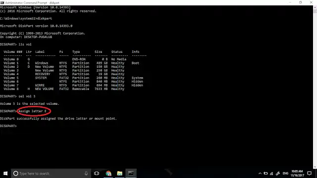Click the 'Label' column header
Image resolution: width=317 pixels, height=178 pixels.
tap(40, 52)
